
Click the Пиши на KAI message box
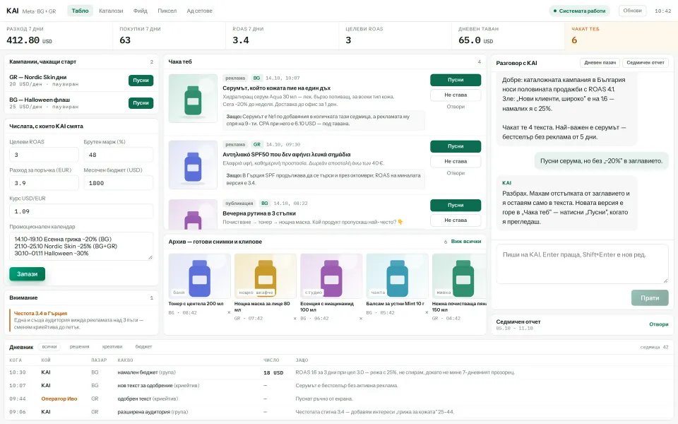pyautogui.click(x=582, y=264)
